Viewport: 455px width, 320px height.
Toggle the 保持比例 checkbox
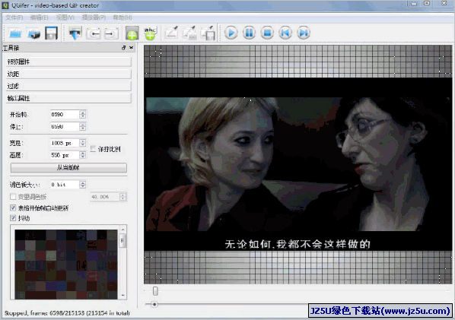point(93,149)
